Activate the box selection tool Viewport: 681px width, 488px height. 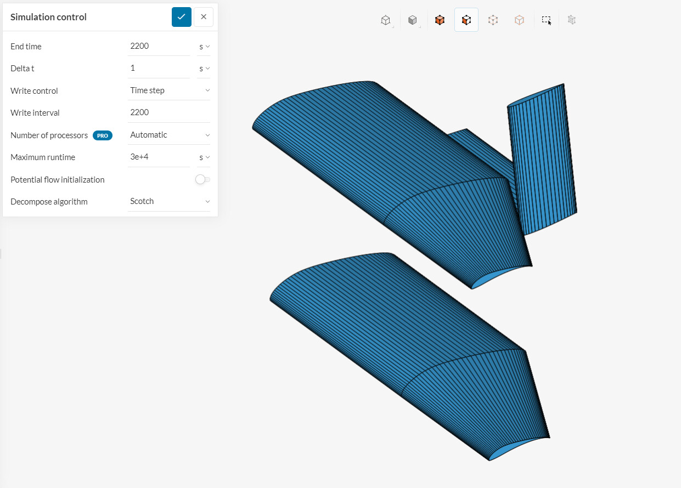547,20
